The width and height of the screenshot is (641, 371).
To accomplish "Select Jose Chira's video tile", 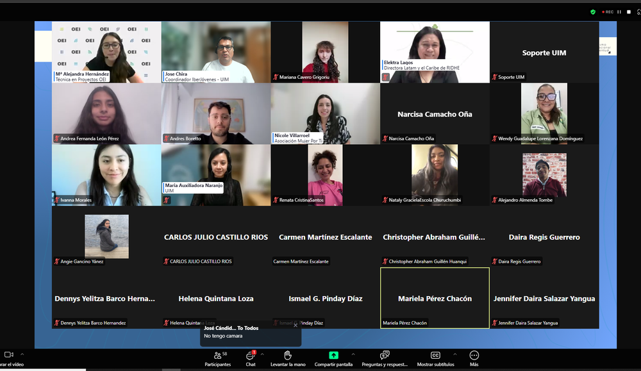I will (215, 51).
